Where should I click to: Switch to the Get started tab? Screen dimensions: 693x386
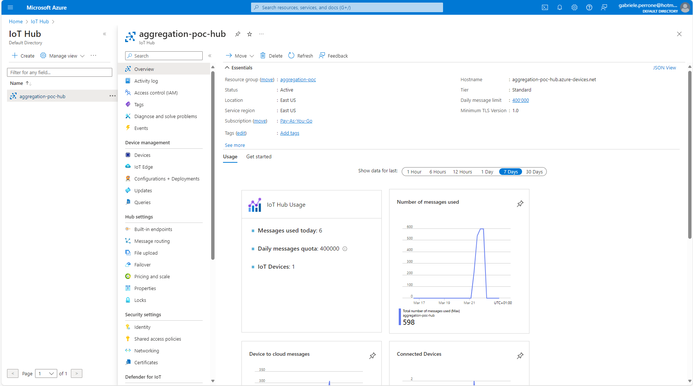pos(259,156)
